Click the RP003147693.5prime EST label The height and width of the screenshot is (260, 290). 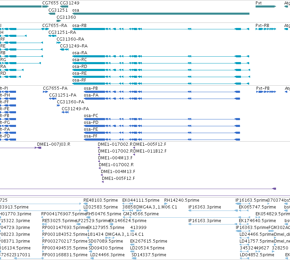[65, 227]
